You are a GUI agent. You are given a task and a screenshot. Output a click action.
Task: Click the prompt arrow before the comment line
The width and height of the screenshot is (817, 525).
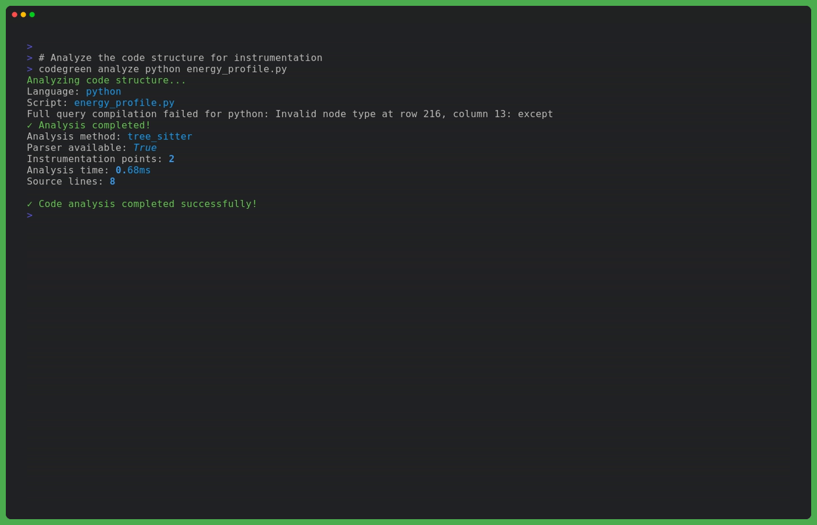click(30, 58)
